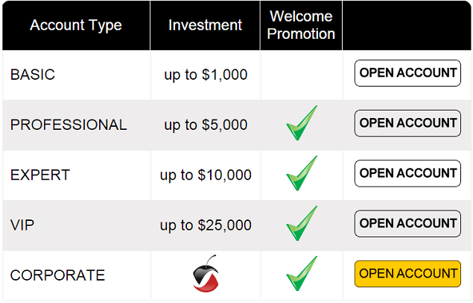Click the Account Type column header

pos(76,25)
